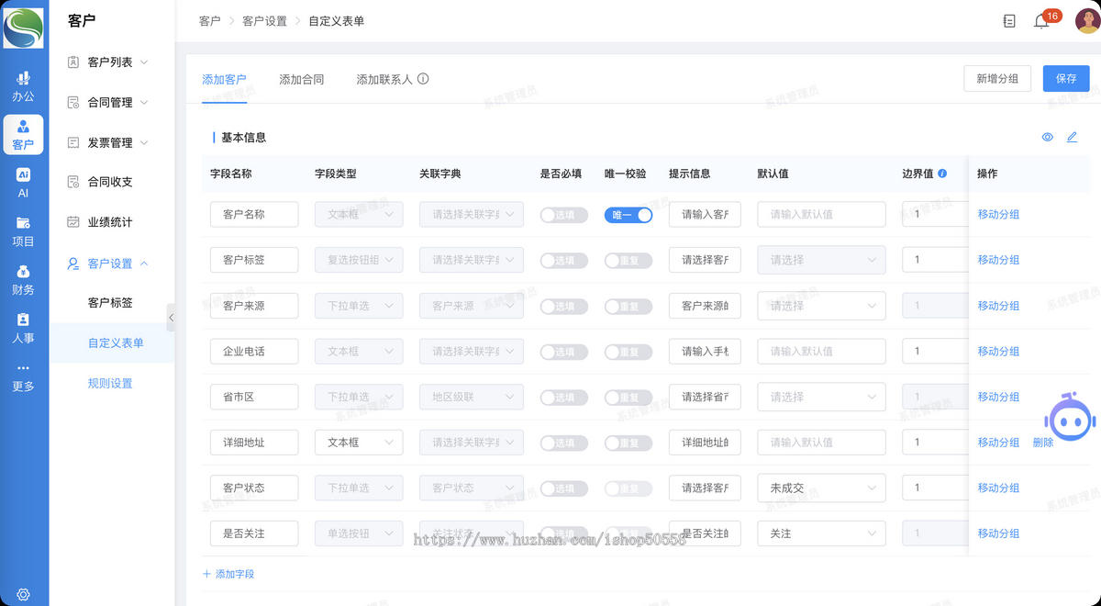Click 默认值 input for 客户名称 row
1101x606 pixels.
[x=821, y=215]
